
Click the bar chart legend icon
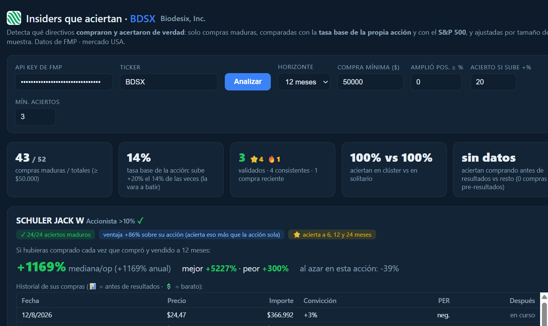pos(92,286)
